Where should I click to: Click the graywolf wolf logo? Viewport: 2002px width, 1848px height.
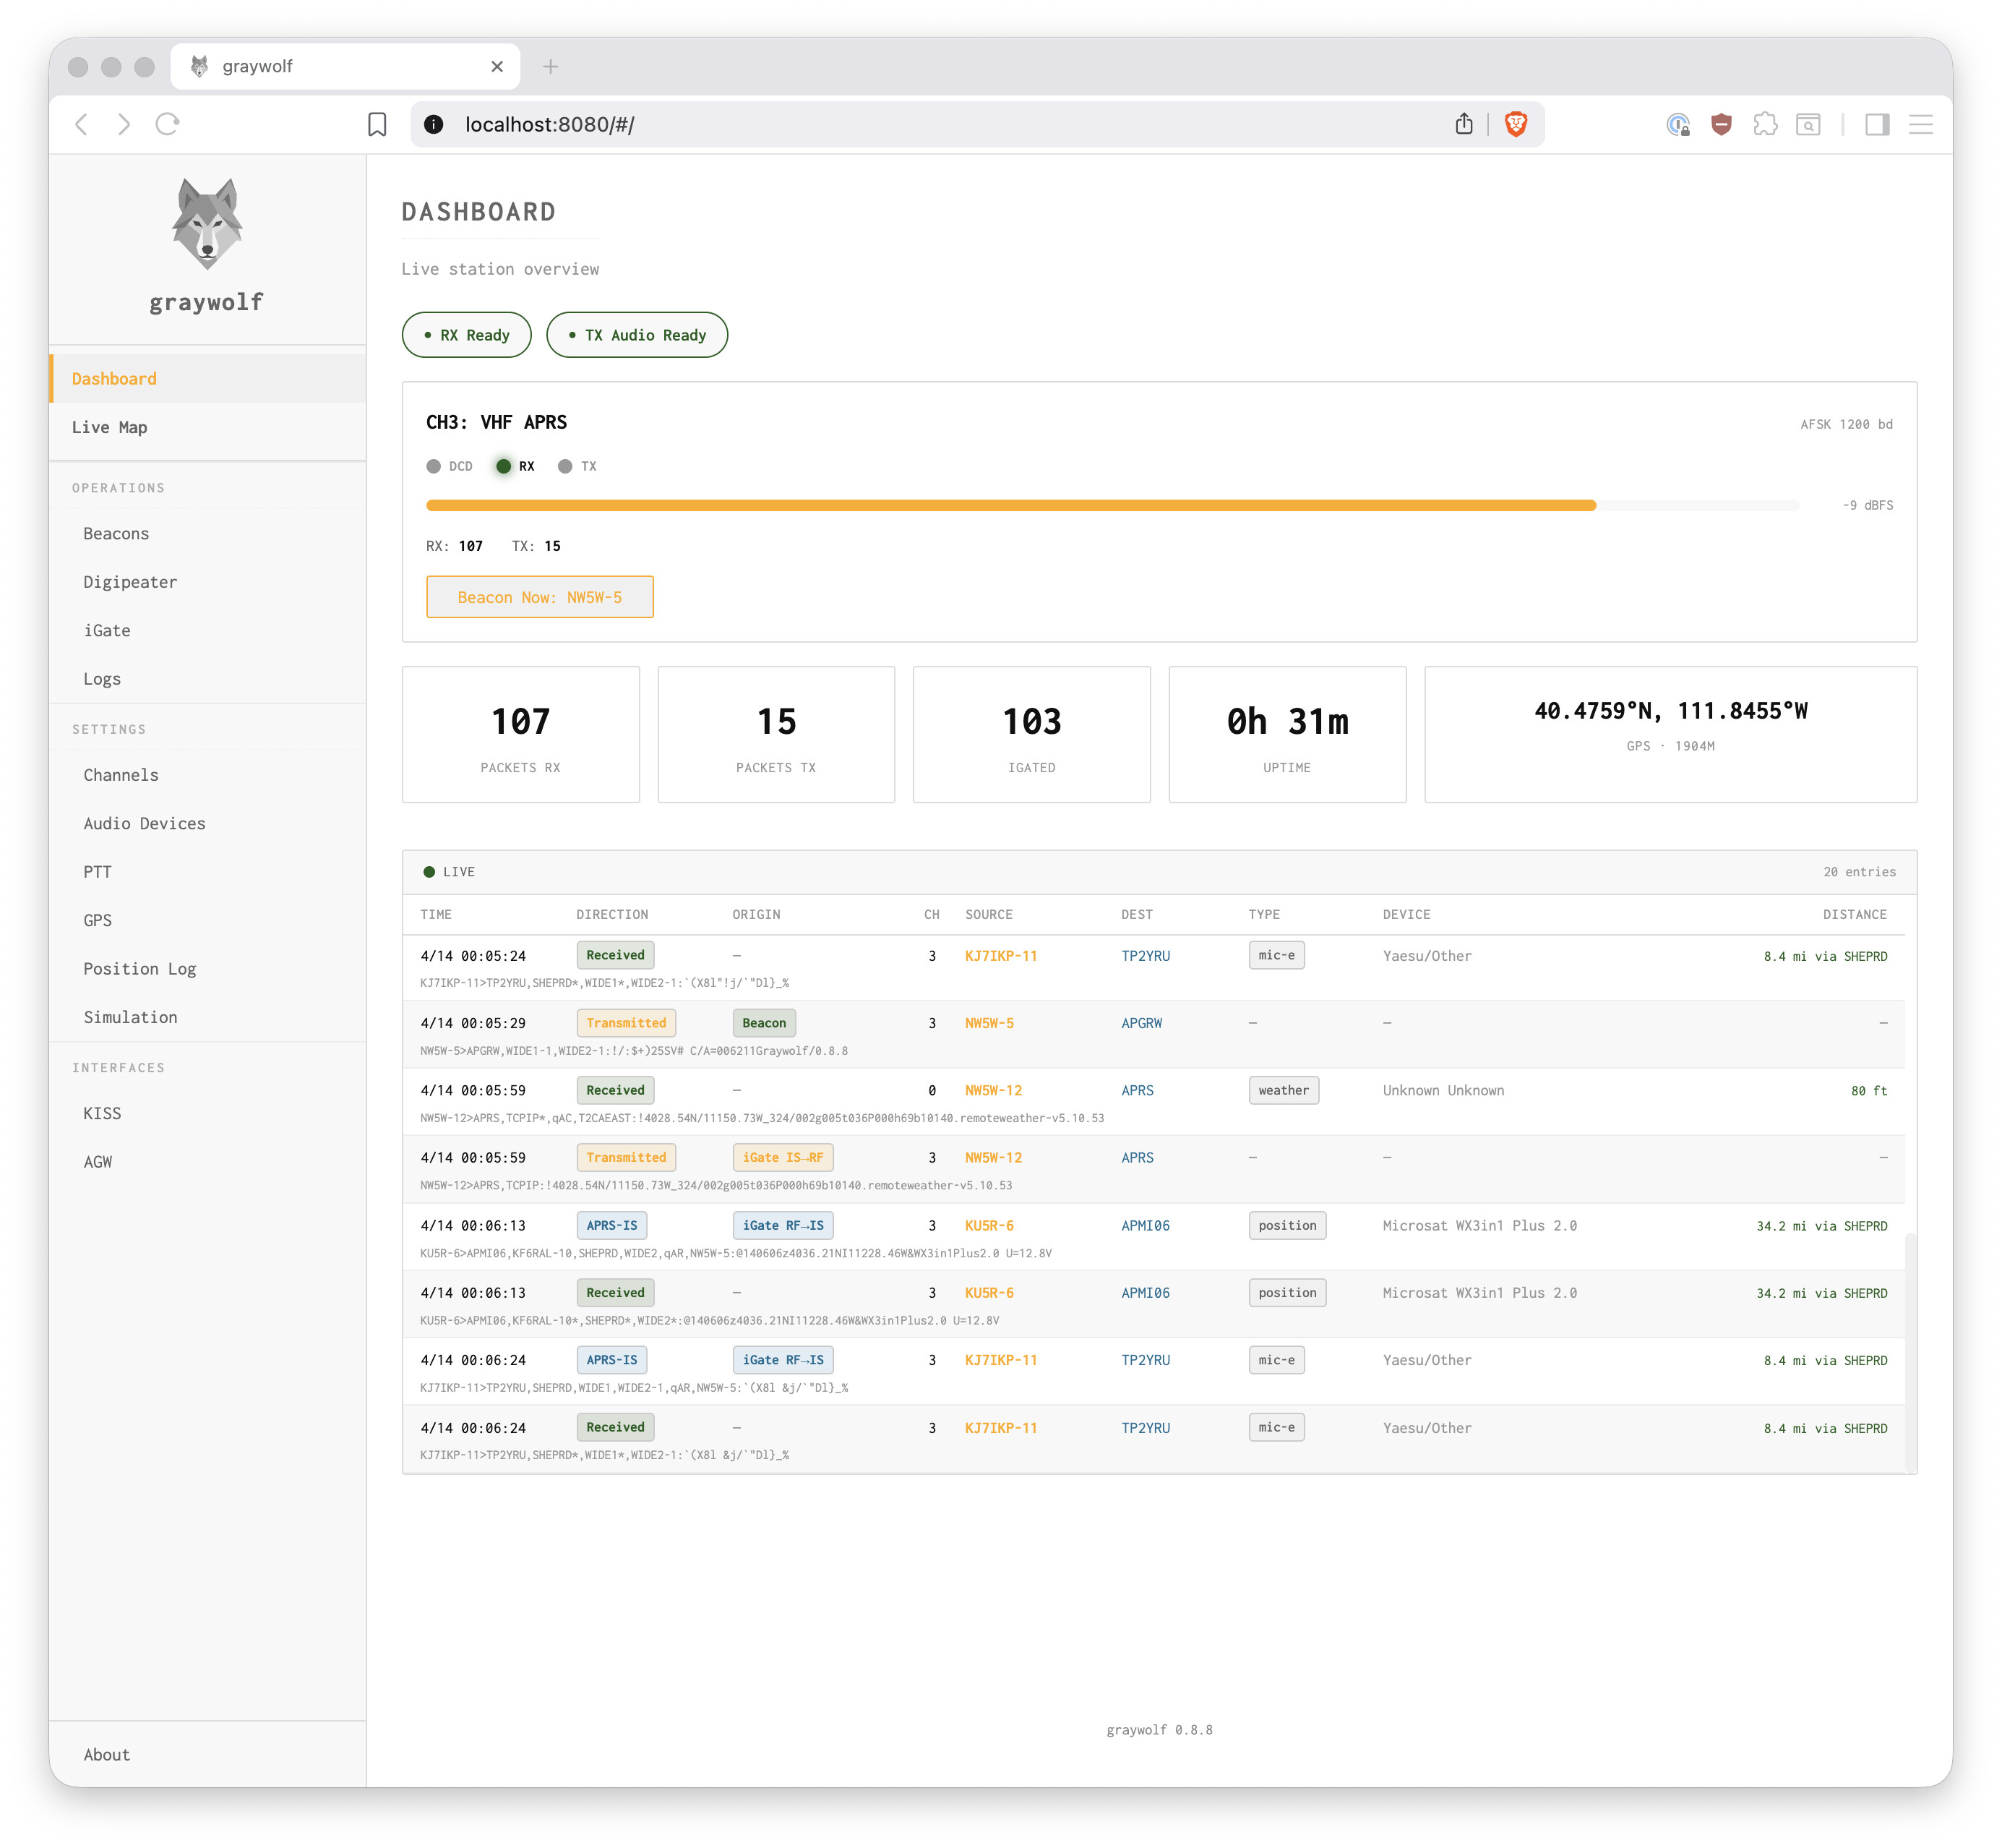point(206,224)
